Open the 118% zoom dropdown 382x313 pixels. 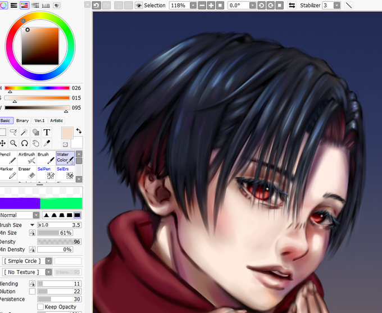(x=193, y=6)
